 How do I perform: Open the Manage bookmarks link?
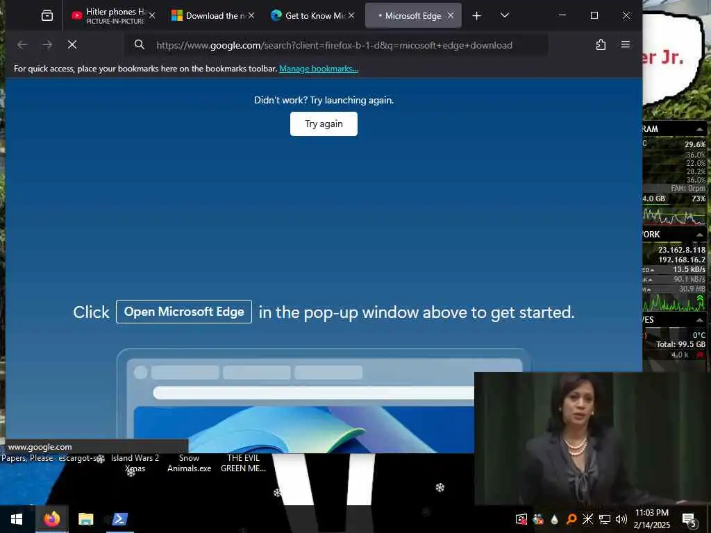[x=318, y=69]
